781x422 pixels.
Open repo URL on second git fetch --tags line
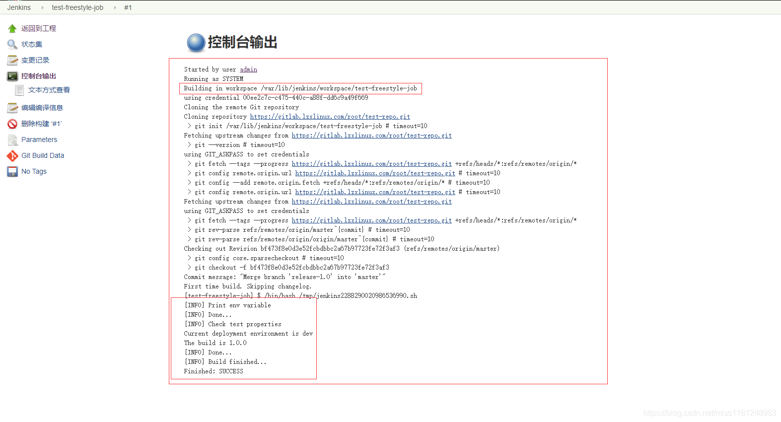click(372, 220)
